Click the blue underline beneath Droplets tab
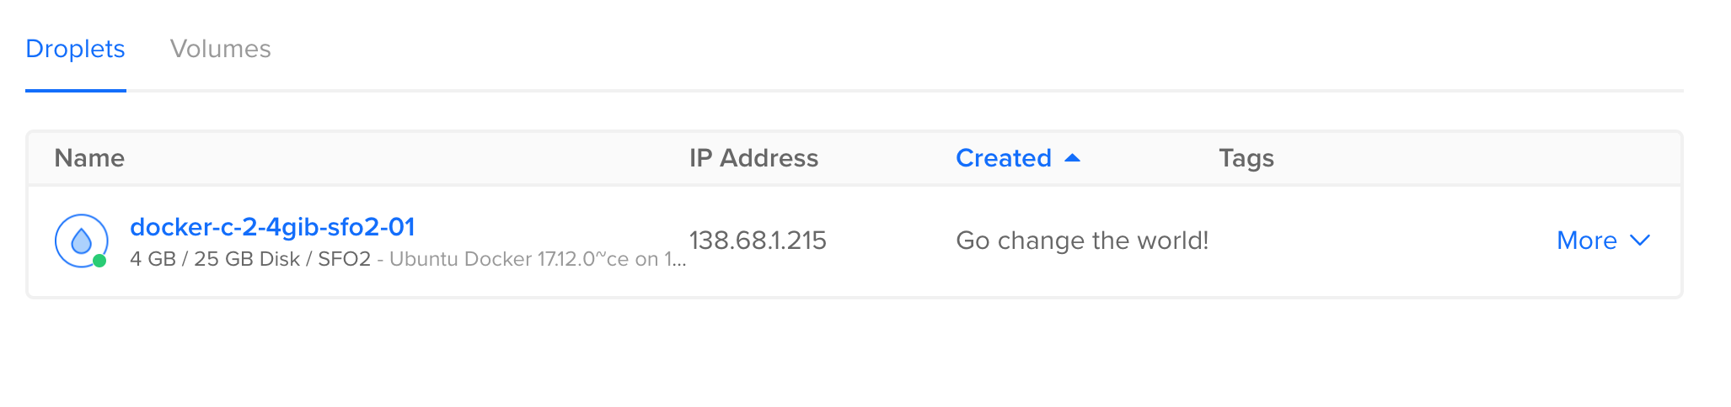Screen dimensions: 1731x407 pyautogui.click(x=75, y=90)
